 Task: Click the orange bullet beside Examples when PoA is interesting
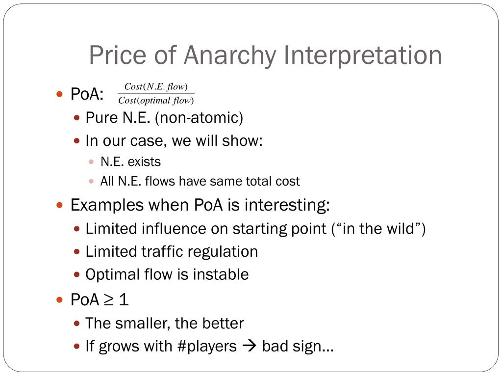click(59, 205)
